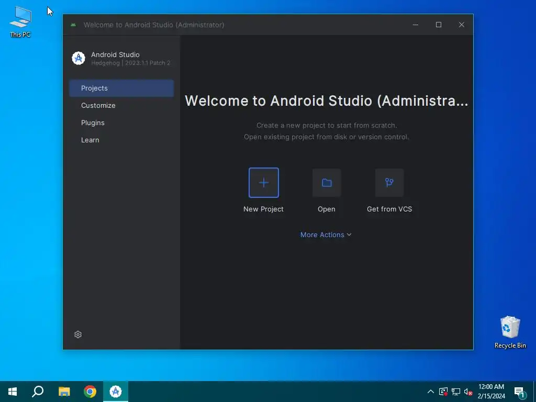Viewport: 536px width, 402px height.
Task: Click the New Project plus icon
Action: click(x=264, y=183)
